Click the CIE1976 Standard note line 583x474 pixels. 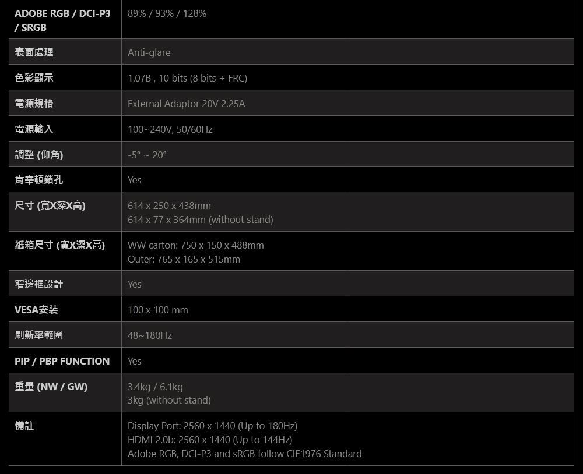pyautogui.click(x=245, y=454)
